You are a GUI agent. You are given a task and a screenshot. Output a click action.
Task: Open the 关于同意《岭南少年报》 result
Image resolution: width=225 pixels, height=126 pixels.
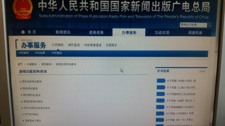pos(181,81)
